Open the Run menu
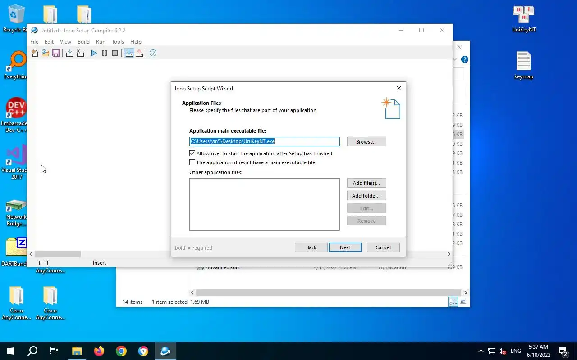Image resolution: width=577 pixels, height=360 pixels. [x=101, y=42]
